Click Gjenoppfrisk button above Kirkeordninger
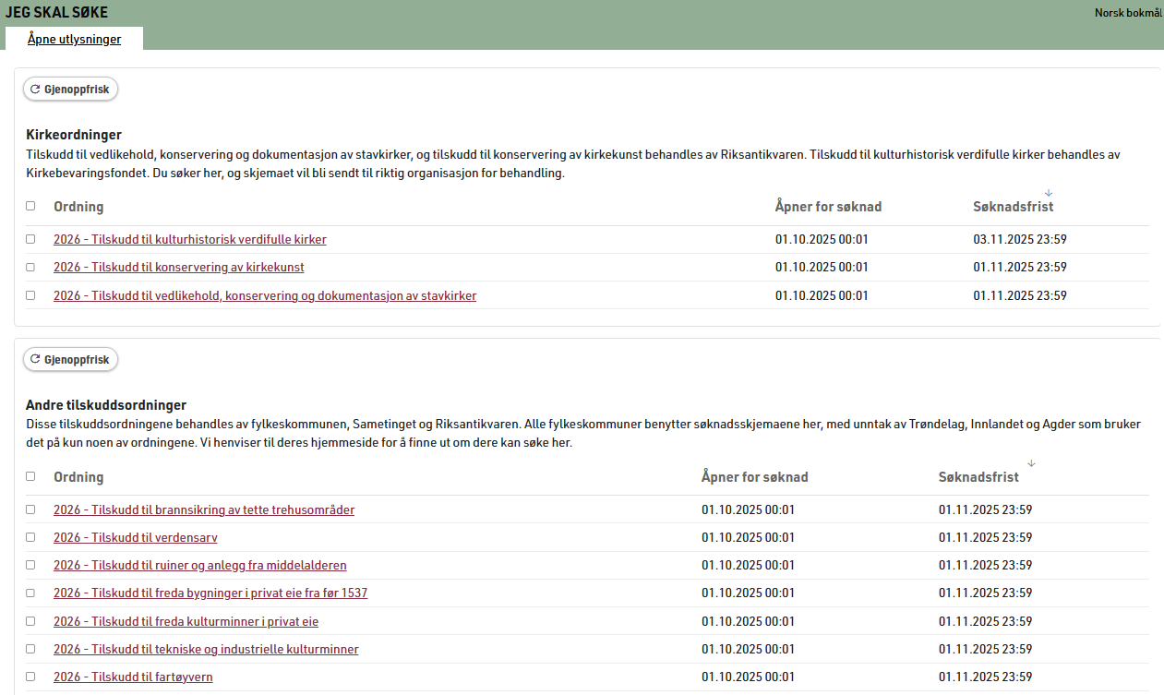 [70, 90]
